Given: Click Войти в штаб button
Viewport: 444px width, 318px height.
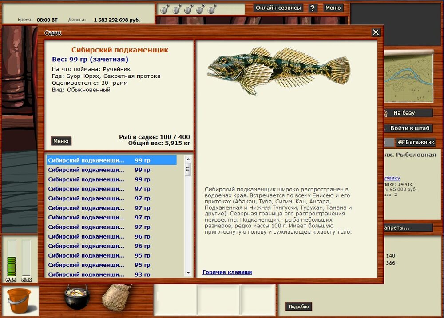Looking at the screenshot, I should (x=408, y=128).
